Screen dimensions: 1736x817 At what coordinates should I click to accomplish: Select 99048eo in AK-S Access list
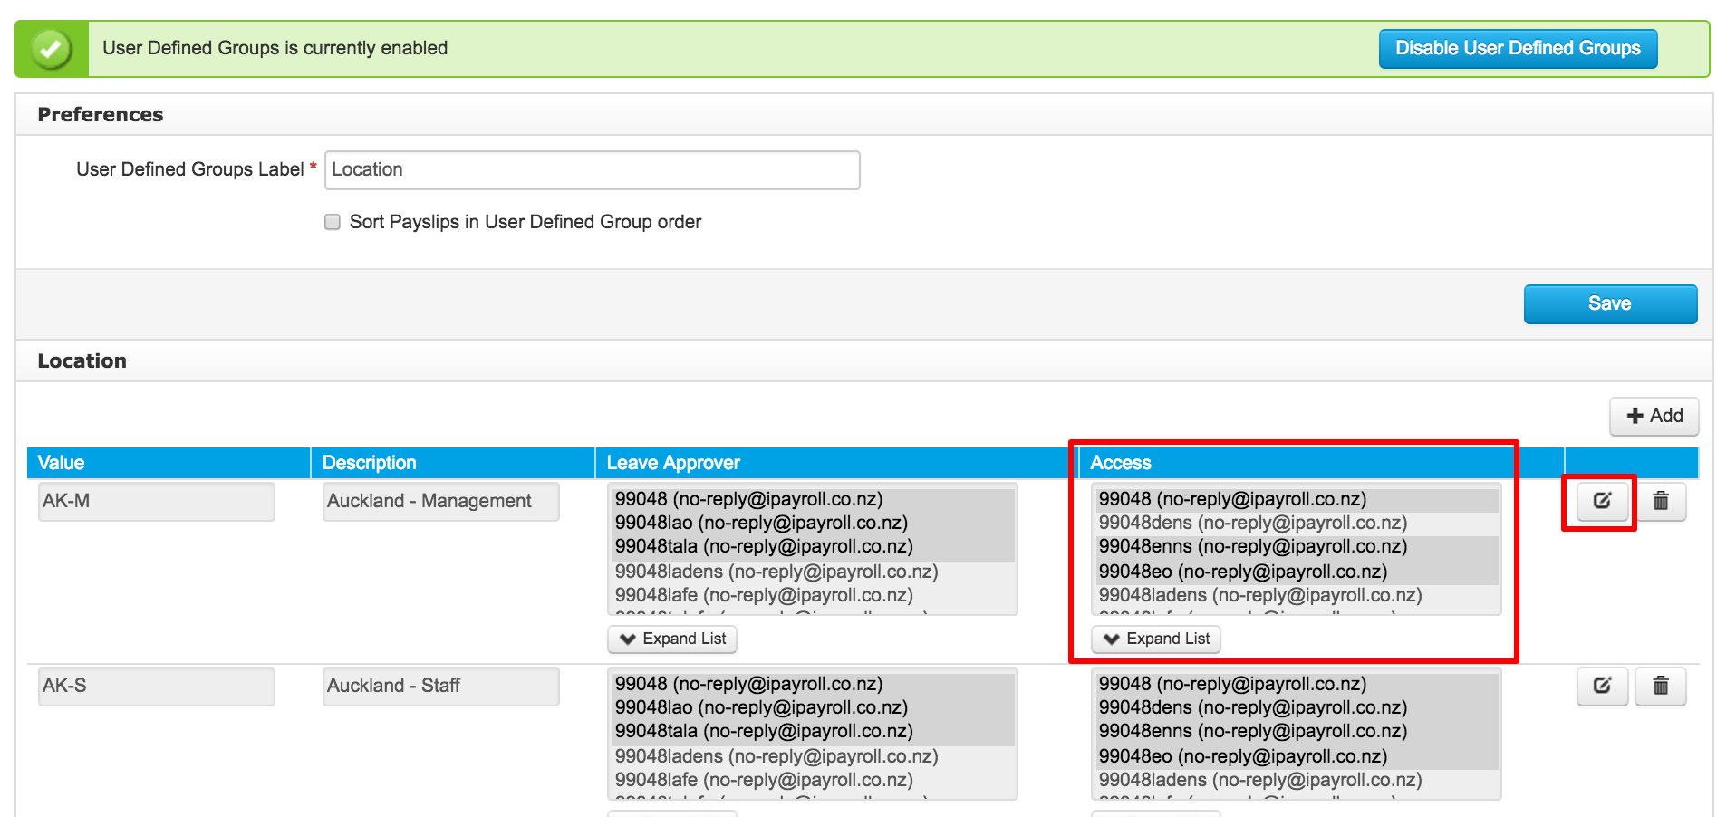1297,756
